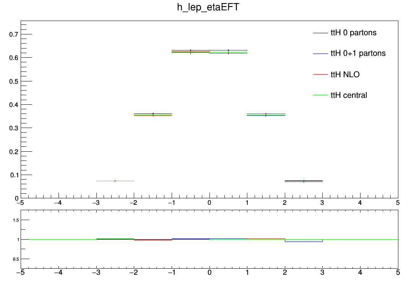Click the blue ratio step between 2 and 3

304,242
